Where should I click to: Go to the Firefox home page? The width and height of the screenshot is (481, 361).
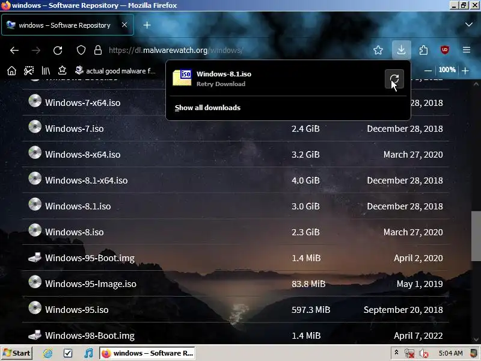point(11,70)
